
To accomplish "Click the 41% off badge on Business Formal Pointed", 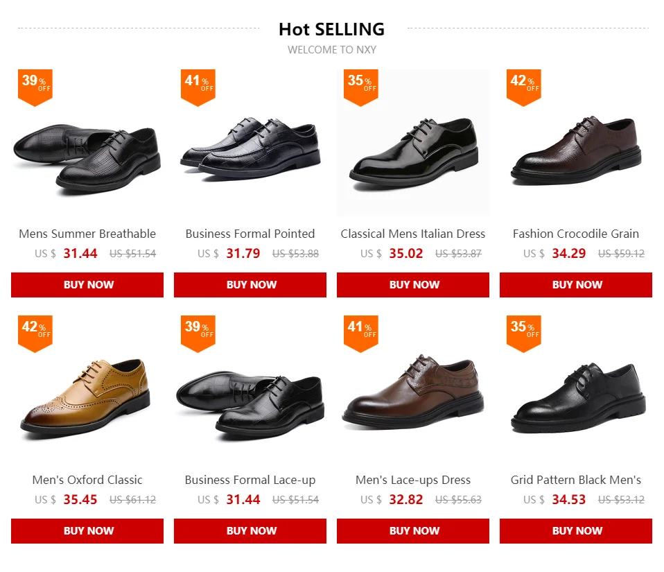I will click(x=198, y=86).
